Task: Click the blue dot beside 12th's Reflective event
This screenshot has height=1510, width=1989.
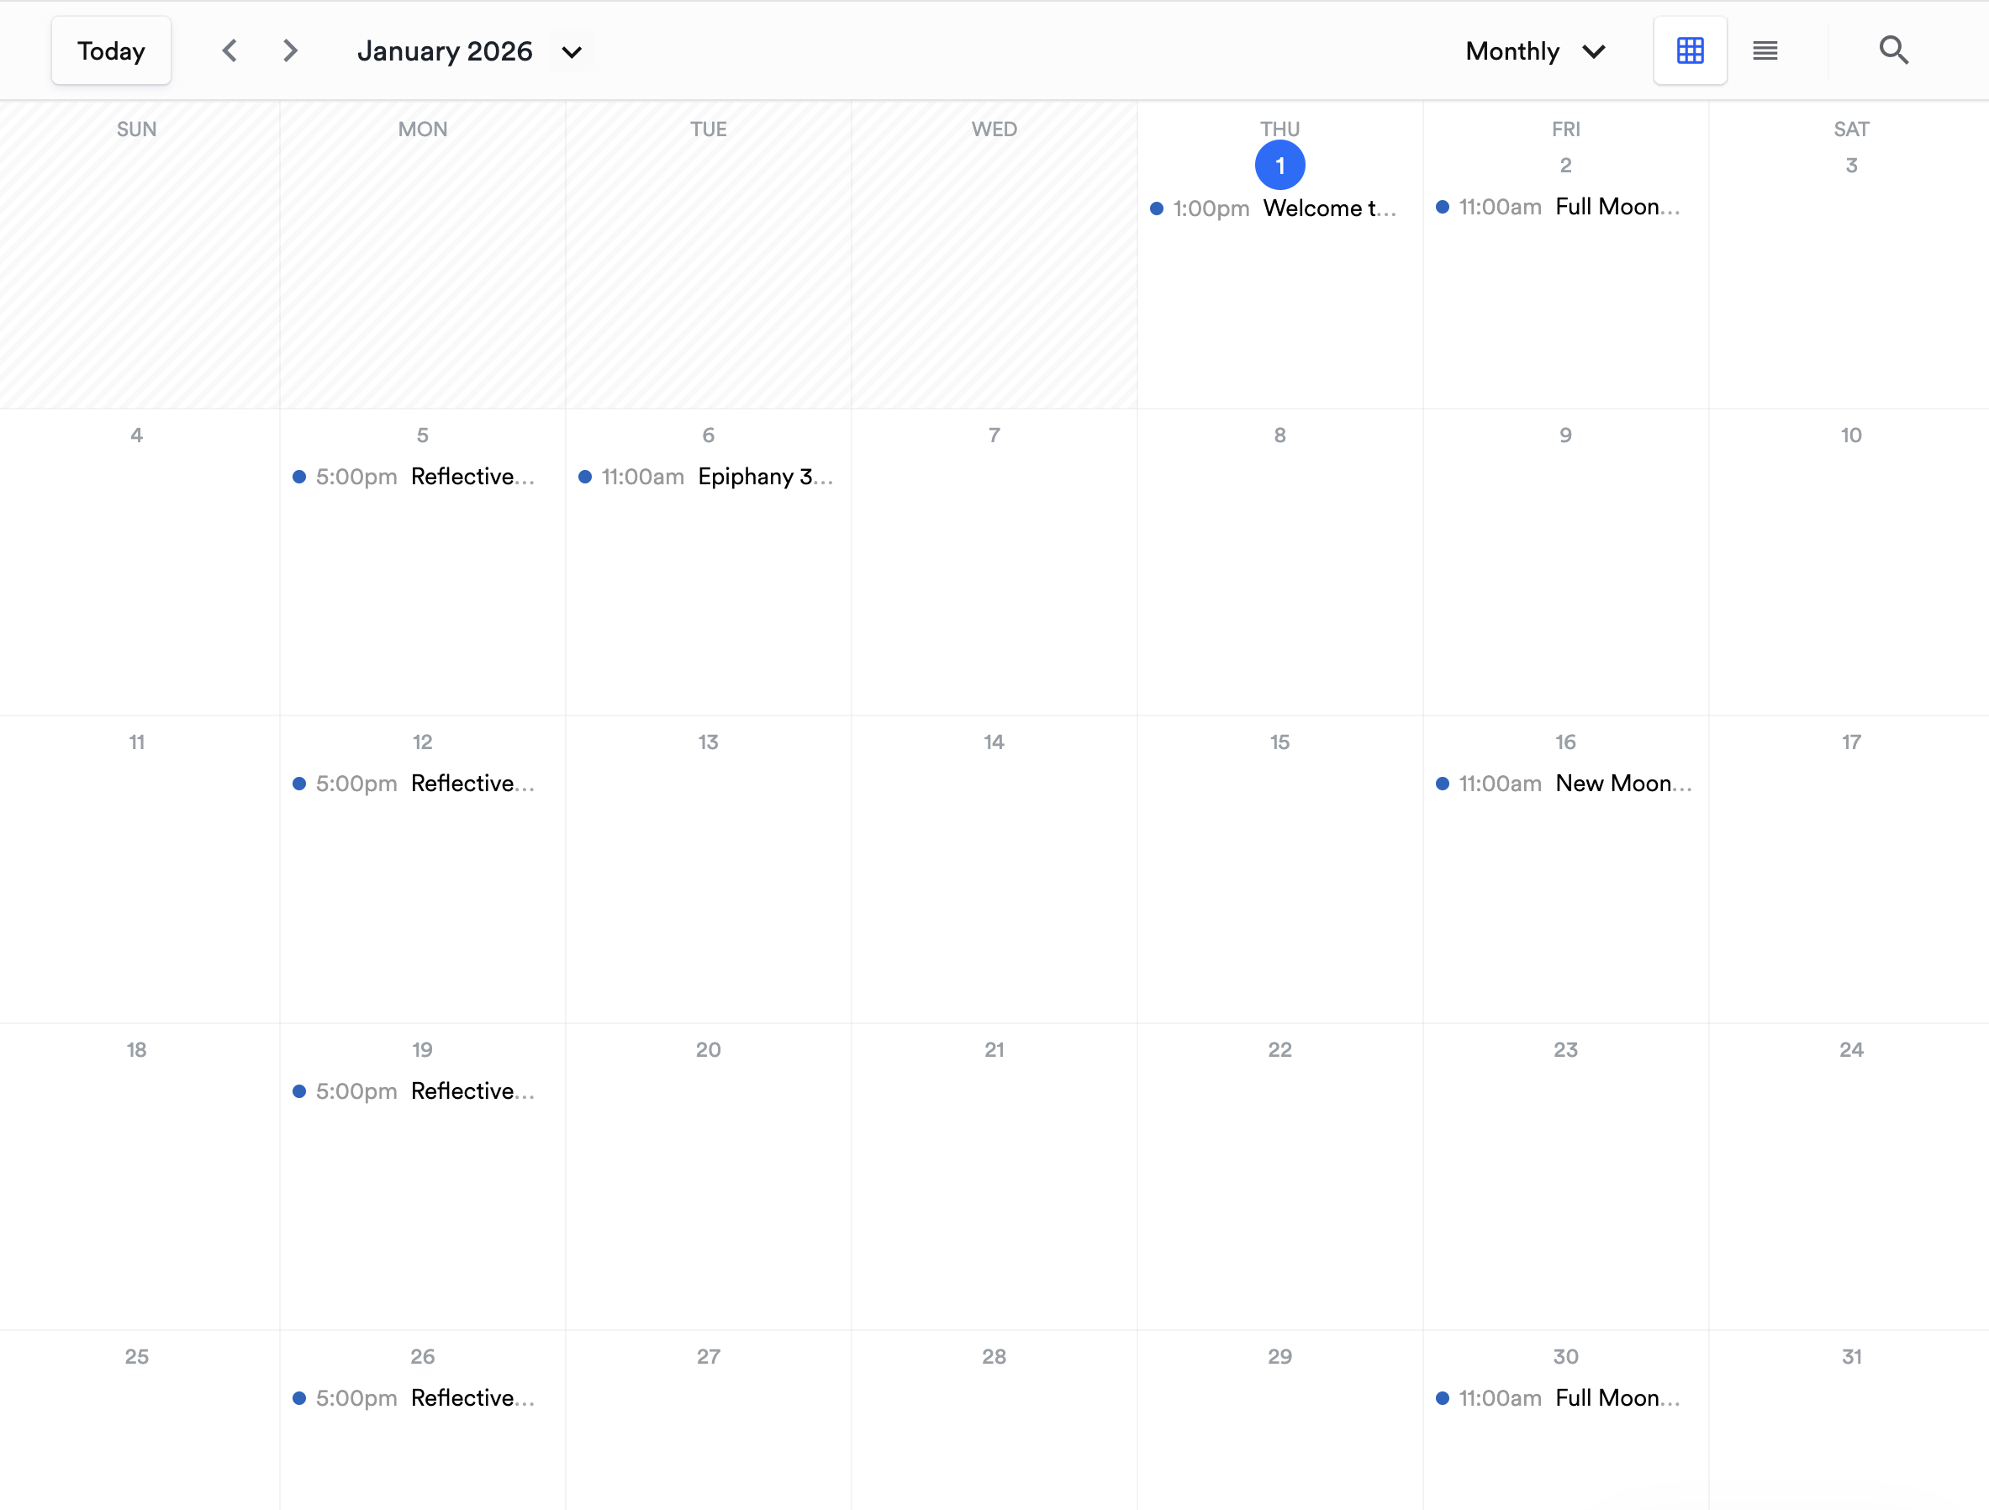Action: [x=299, y=784]
